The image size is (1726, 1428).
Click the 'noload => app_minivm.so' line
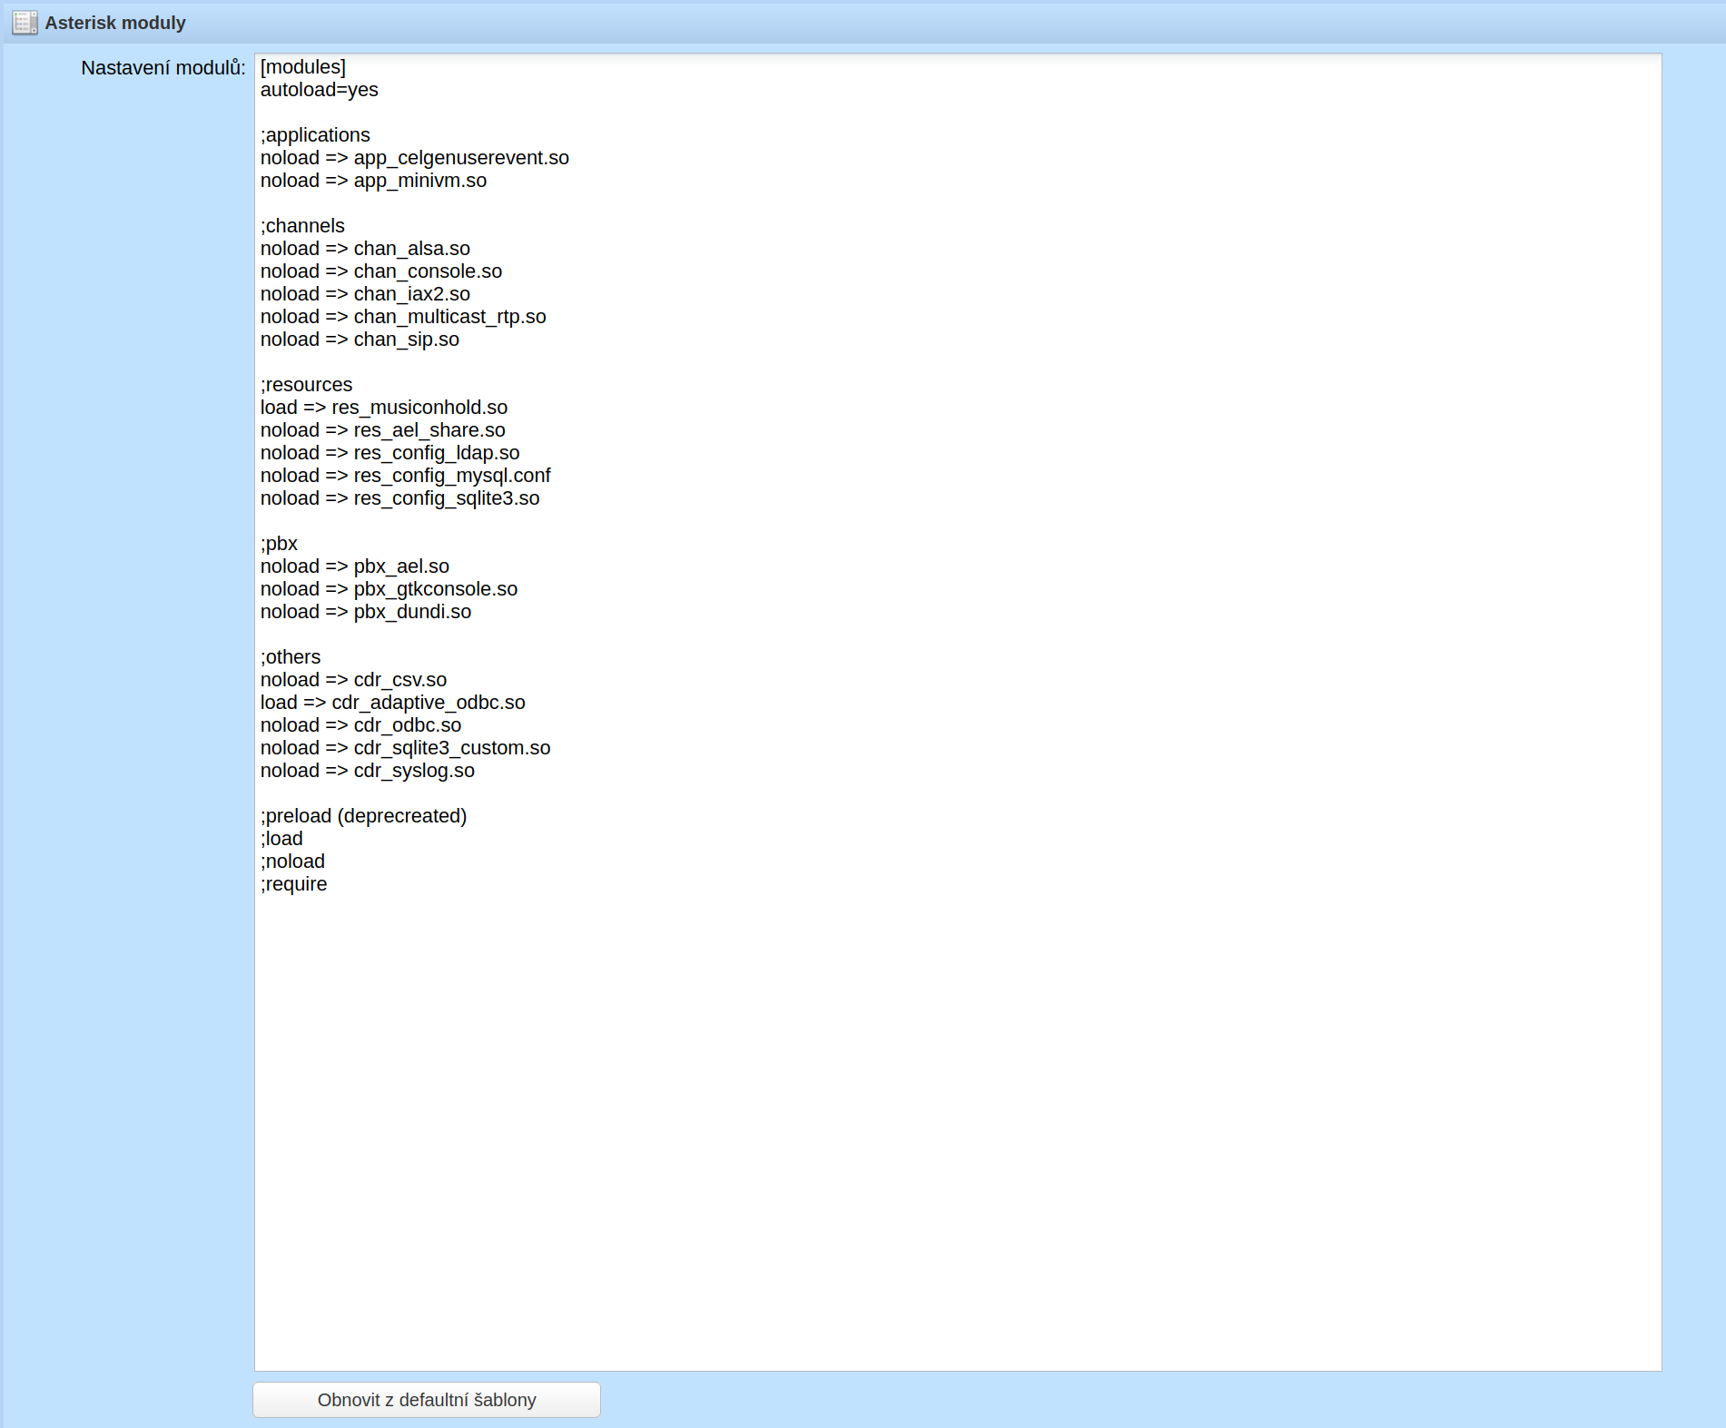(373, 181)
